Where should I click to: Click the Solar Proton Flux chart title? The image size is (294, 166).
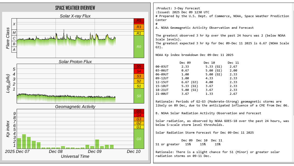[75, 62]
